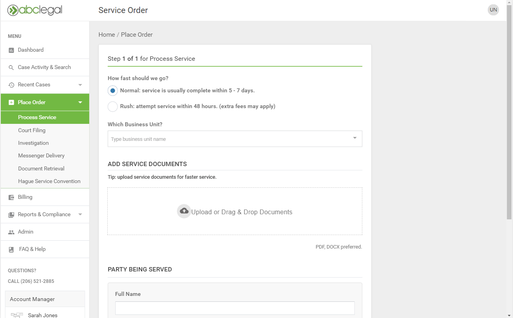
Task: Go to Home via breadcrumb link
Action: 107,35
